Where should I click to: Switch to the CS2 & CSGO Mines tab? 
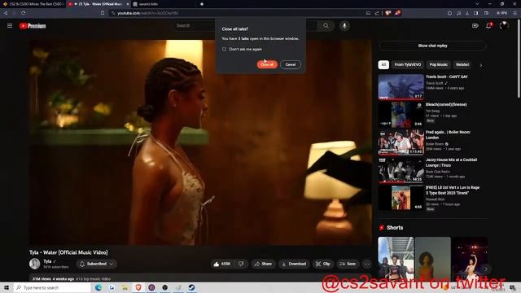point(33,4)
